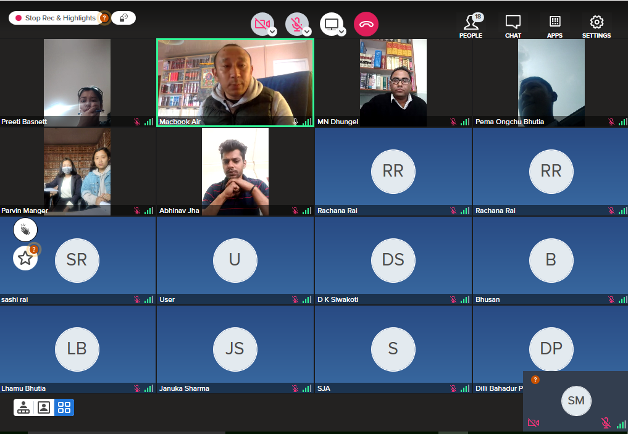
Task: Click the SM self-view avatar
Action: [x=576, y=401]
